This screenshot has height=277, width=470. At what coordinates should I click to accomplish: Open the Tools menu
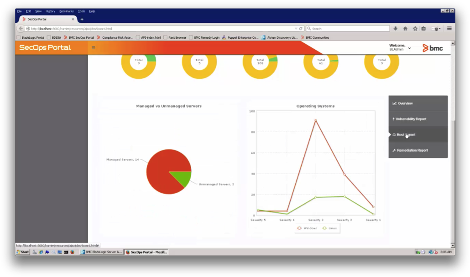pyautogui.click(x=81, y=11)
